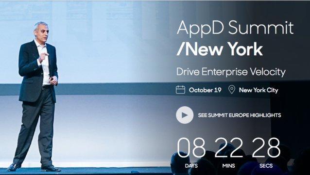The width and height of the screenshot is (310, 175).
Task: Click the 'SECS' countdown label
Action: tap(266, 166)
